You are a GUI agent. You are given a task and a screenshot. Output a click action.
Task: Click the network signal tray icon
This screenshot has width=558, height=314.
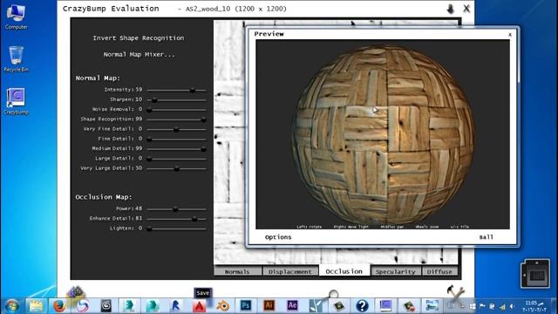(502, 306)
